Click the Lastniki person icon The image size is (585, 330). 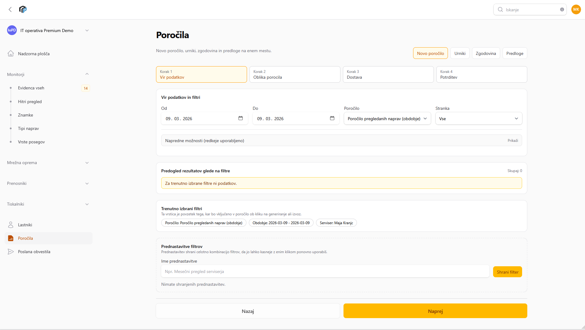click(x=11, y=225)
